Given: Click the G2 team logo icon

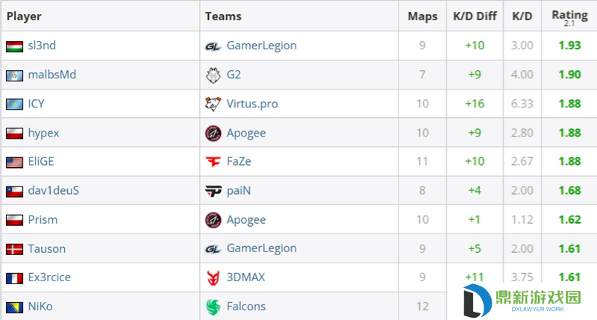Looking at the screenshot, I should [213, 75].
